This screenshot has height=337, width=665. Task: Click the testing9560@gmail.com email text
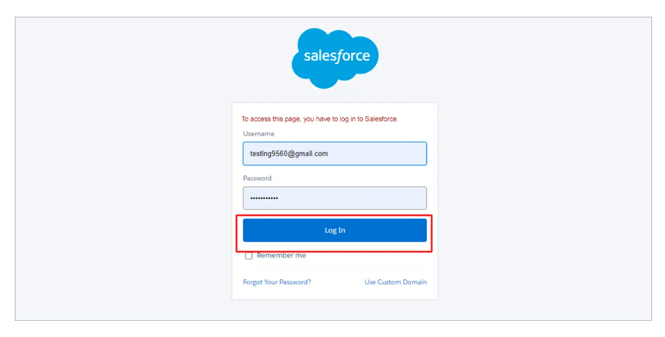pos(289,154)
